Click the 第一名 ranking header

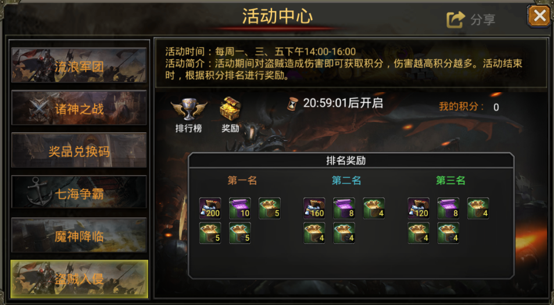(x=242, y=180)
